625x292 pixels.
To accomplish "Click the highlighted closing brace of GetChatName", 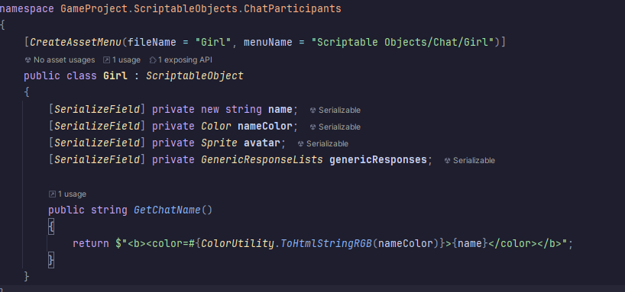I will [51, 261].
